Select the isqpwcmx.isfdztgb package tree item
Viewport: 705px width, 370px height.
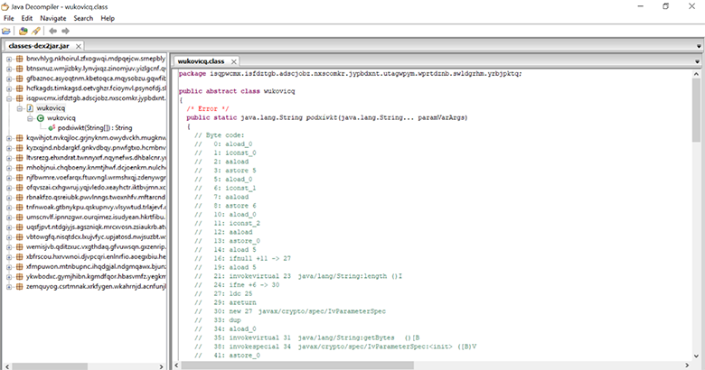[x=96, y=98]
